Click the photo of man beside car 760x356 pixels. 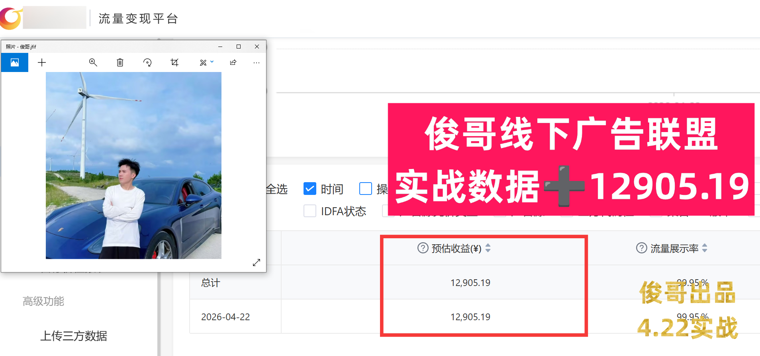(x=133, y=165)
